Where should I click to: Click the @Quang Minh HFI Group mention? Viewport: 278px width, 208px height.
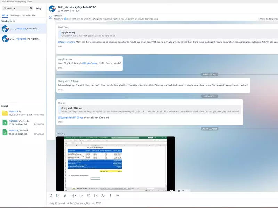(x=71, y=118)
